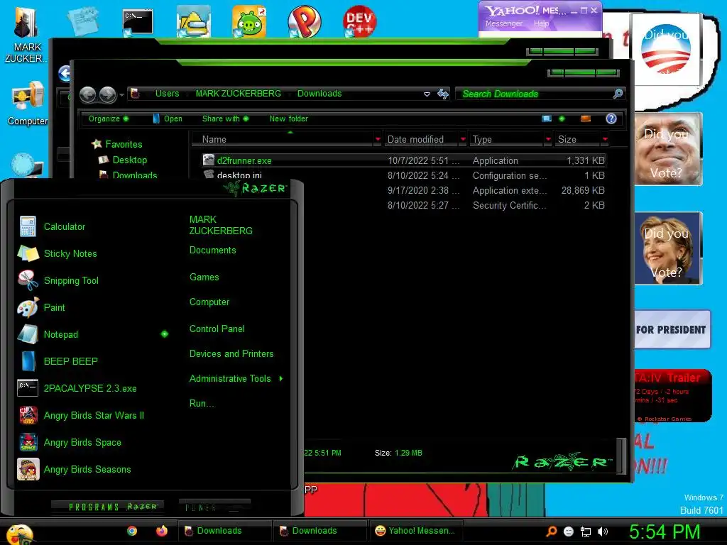Open Devices and Printers
Viewport: 727px width, 545px height.
point(231,353)
